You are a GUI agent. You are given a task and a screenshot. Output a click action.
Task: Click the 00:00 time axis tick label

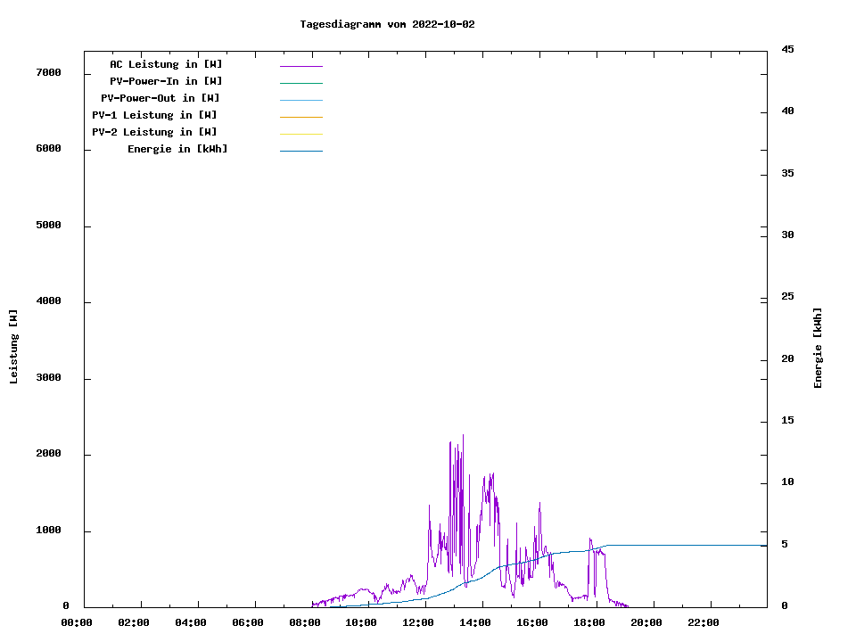pos(77,622)
